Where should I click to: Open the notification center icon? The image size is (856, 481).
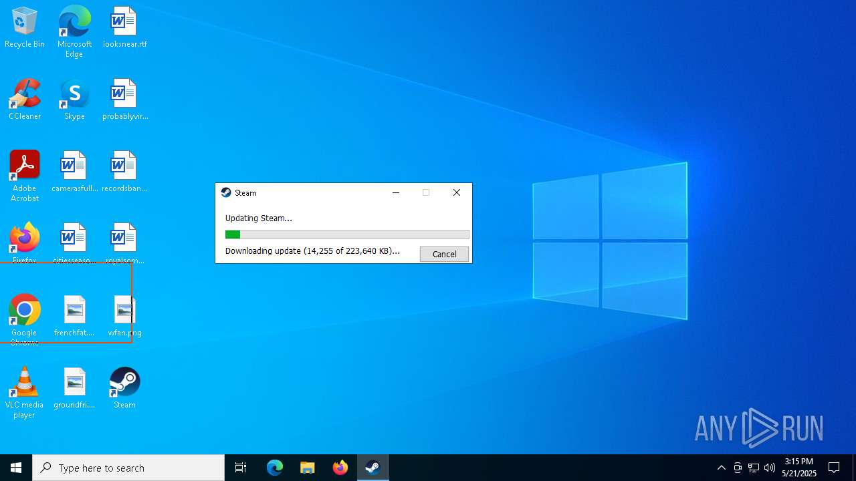pos(834,468)
